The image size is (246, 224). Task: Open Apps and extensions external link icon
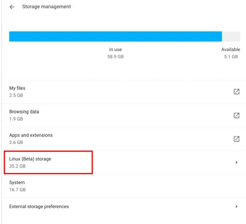pyautogui.click(x=236, y=139)
